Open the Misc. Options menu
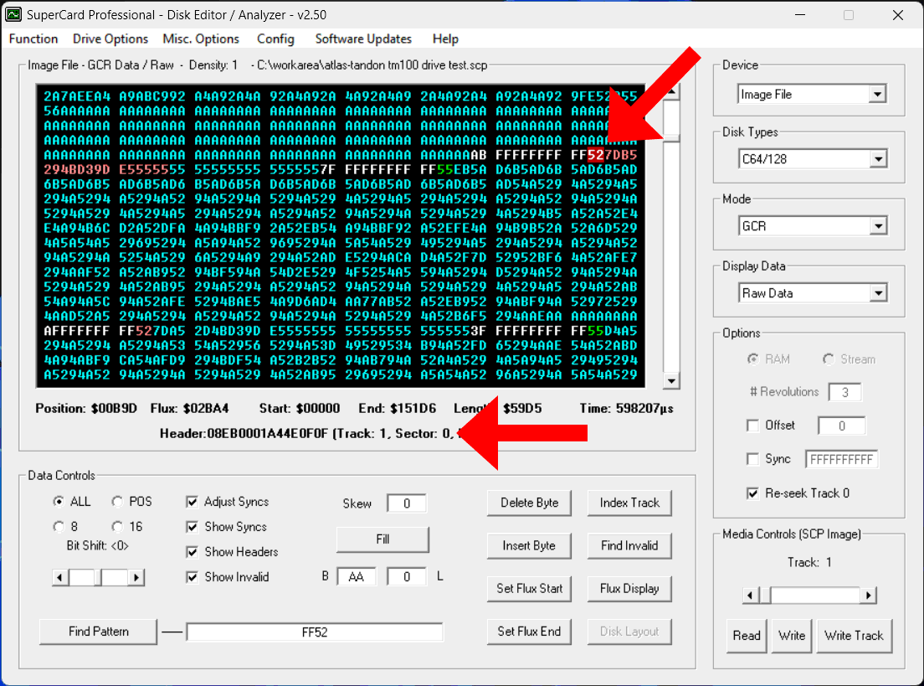Viewport: 924px width, 686px height. (x=201, y=39)
